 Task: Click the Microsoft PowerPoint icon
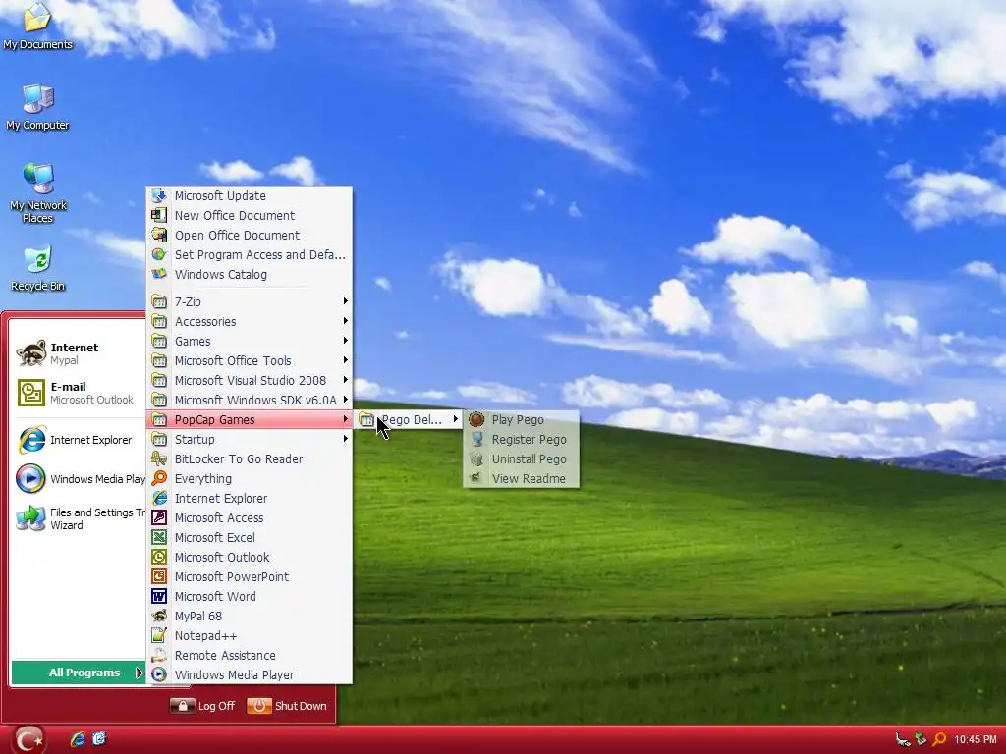159,577
